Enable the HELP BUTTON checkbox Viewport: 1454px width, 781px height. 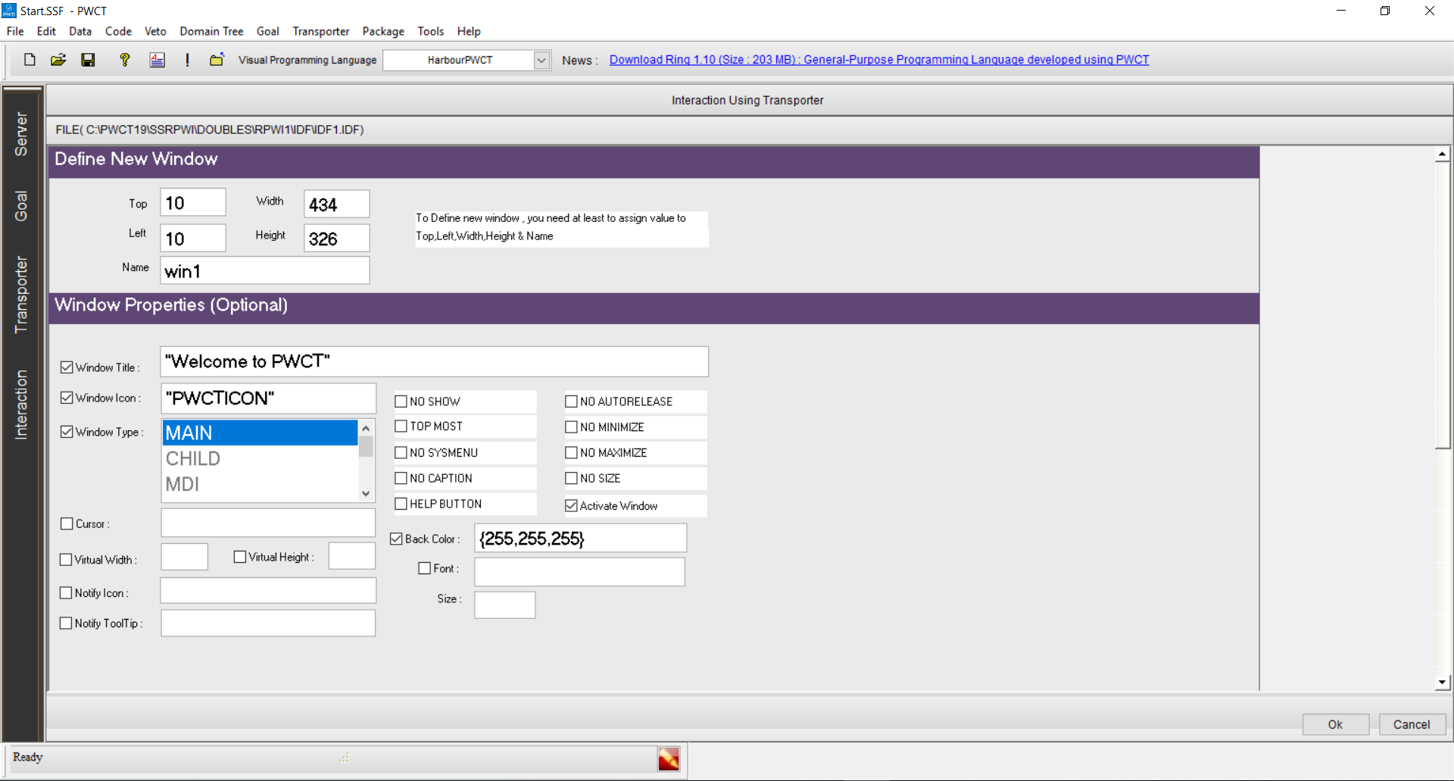pyautogui.click(x=401, y=504)
